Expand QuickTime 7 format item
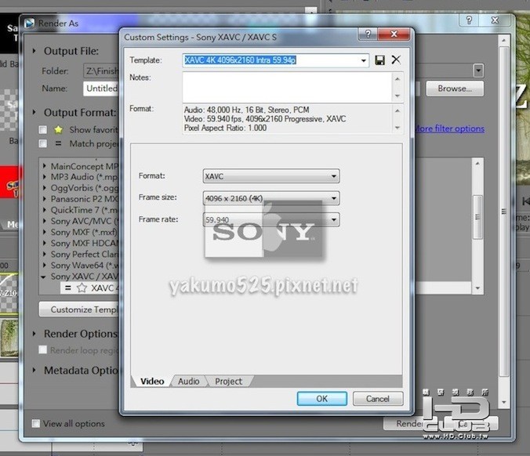Viewport: 530px width, 456px height. click(44, 210)
